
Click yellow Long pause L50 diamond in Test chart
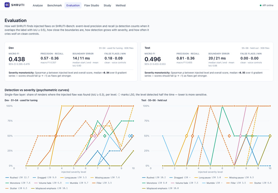click(x=187, y=136)
